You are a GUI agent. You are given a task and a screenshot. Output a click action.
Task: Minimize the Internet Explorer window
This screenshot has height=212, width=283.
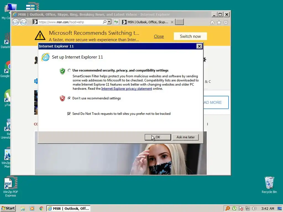click(x=214, y=15)
